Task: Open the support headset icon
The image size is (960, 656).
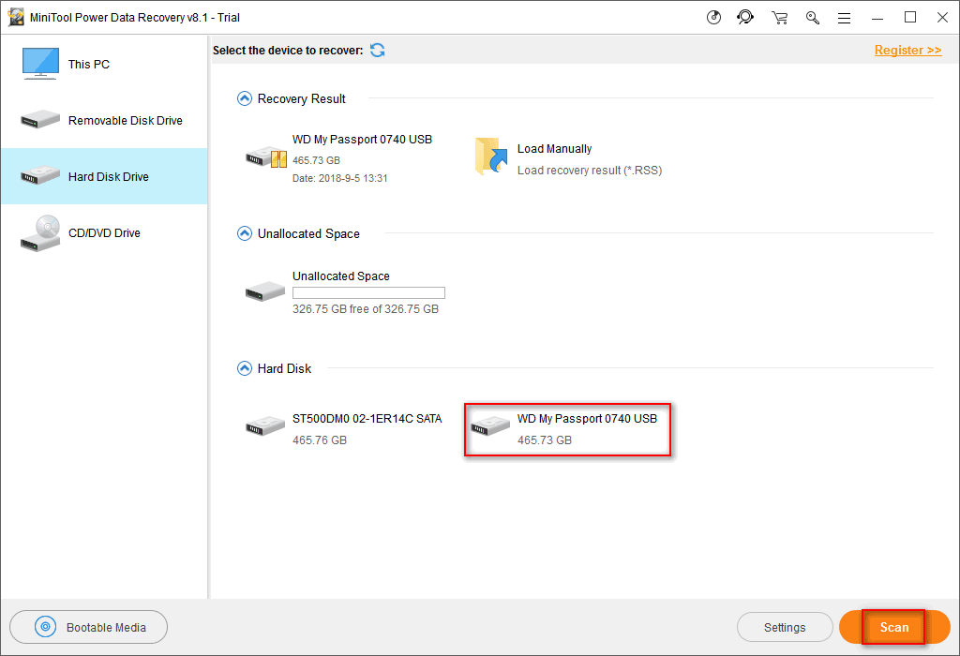Action: click(x=745, y=17)
